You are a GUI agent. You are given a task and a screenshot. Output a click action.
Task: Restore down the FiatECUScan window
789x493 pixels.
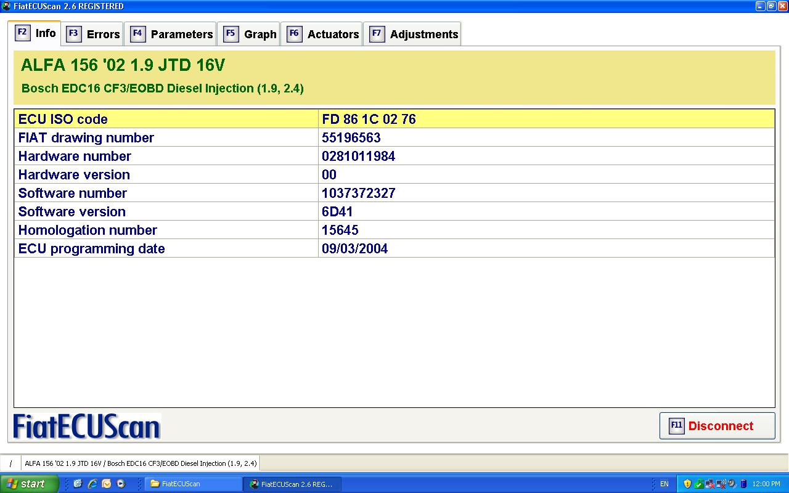click(771, 6)
